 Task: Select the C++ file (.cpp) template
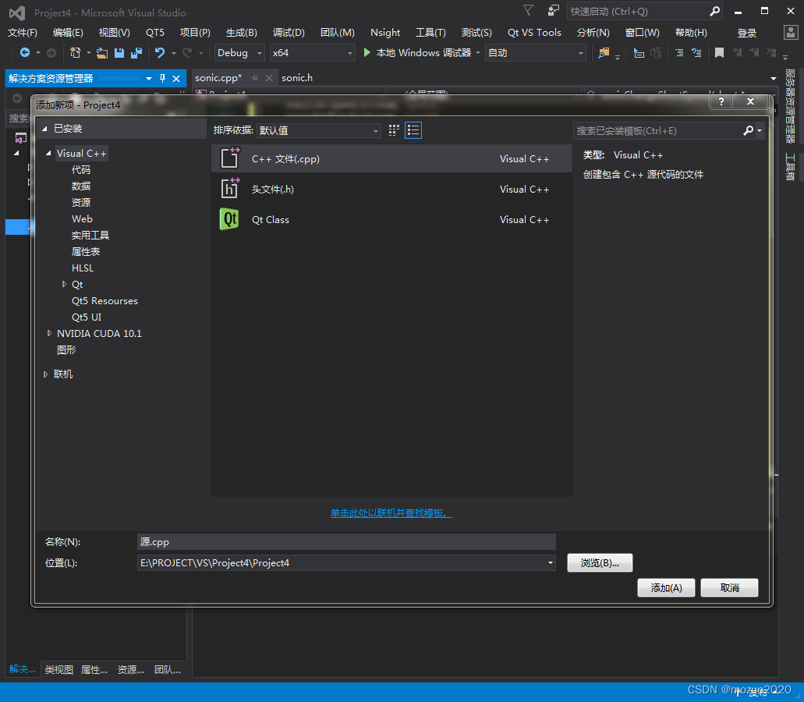(x=391, y=158)
